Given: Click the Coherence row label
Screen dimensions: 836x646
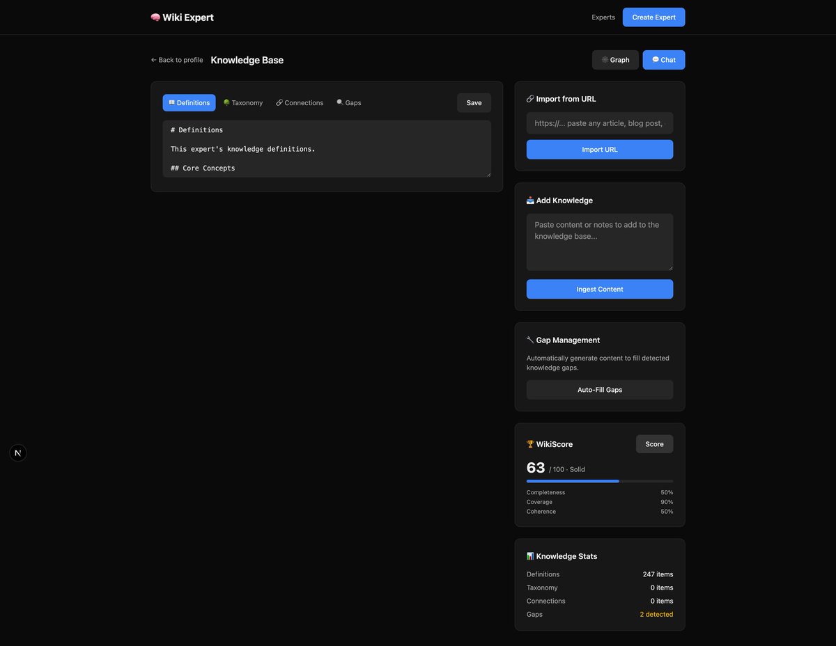Looking at the screenshot, I should pyautogui.click(x=541, y=512).
